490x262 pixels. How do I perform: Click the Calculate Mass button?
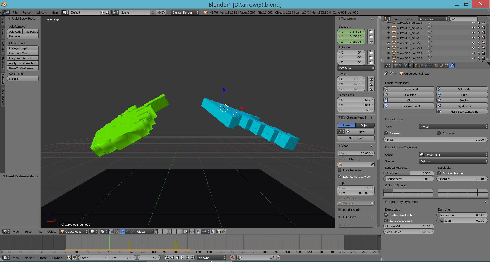[x=23, y=53]
